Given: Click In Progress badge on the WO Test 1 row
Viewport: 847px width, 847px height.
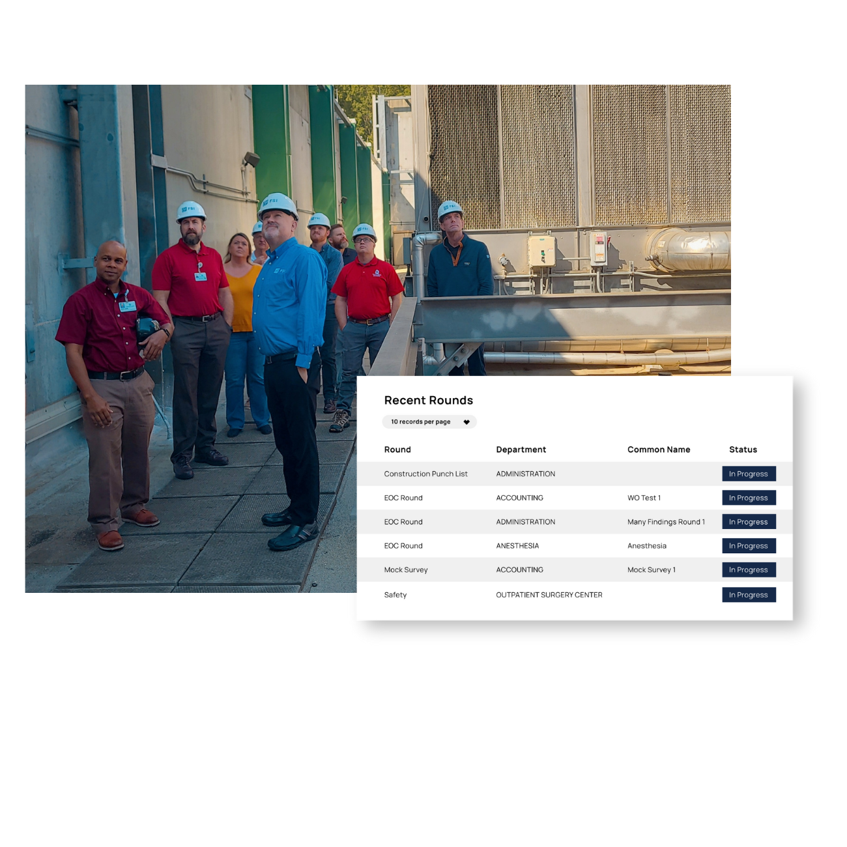Looking at the screenshot, I should [748, 498].
